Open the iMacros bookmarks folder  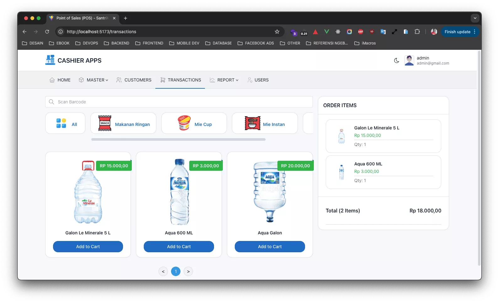tap(365, 43)
